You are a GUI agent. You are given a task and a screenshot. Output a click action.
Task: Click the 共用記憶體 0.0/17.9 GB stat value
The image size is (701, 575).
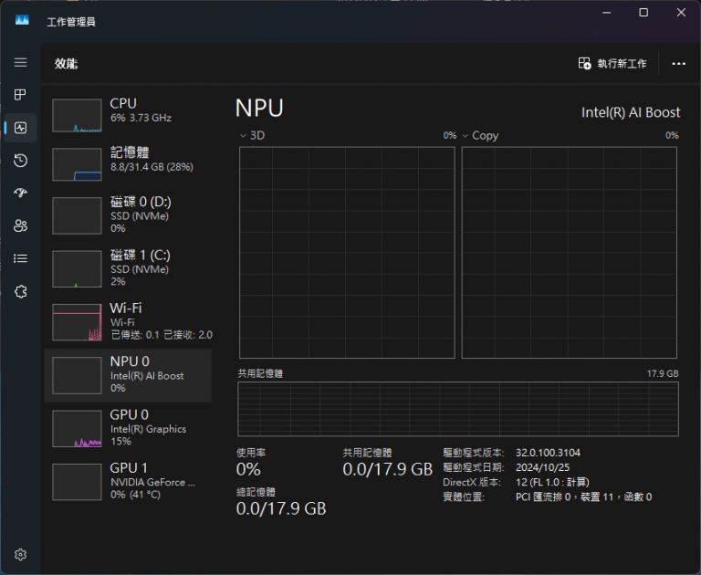[x=388, y=469]
